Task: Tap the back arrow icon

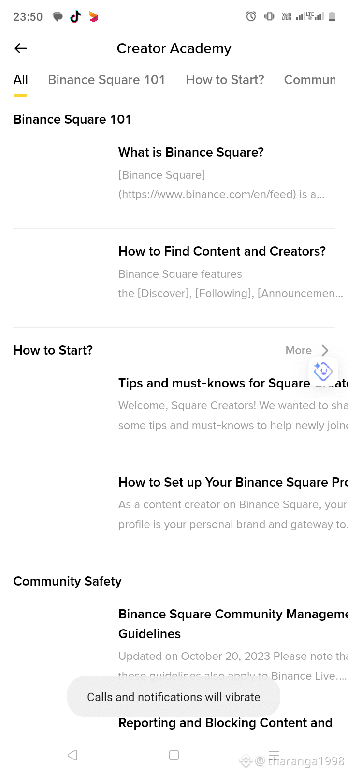Action: 21,48
